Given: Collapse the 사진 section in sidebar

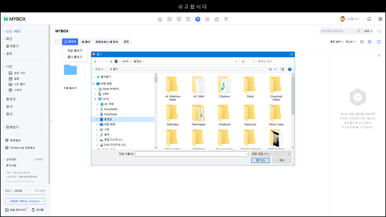Looking at the screenshot, I should click(x=4, y=67).
